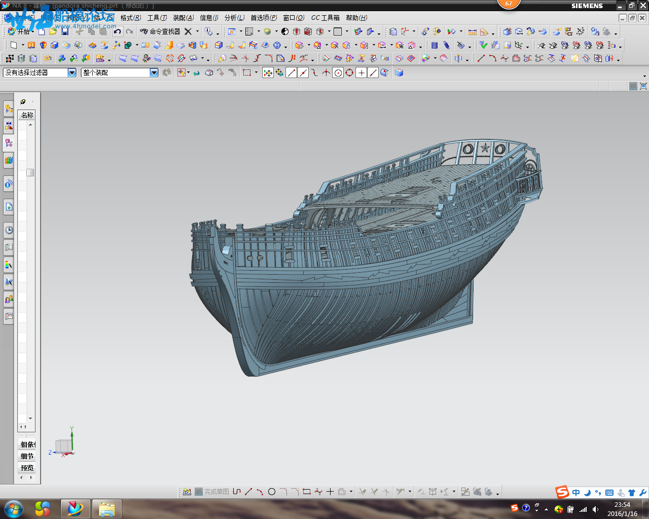Click the navigator vertical scrollbar thumb
The width and height of the screenshot is (649, 519).
pyautogui.click(x=30, y=172)
